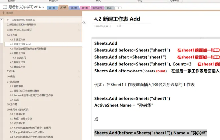The width and height of the screenshot is (220, 140).
Task: Click the red word count in Sheets.count
Action: 161,71
